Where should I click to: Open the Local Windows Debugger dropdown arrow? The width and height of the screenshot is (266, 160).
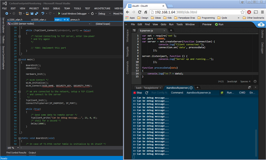(x=88, y=14)
